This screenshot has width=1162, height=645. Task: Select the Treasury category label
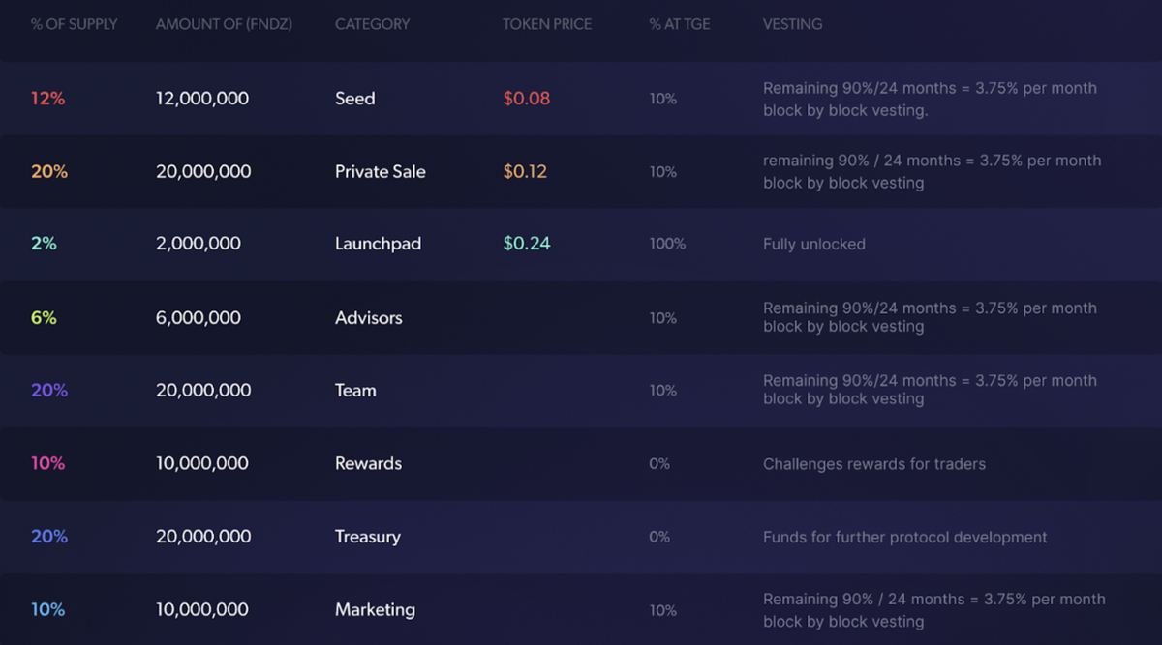point(367,537)
